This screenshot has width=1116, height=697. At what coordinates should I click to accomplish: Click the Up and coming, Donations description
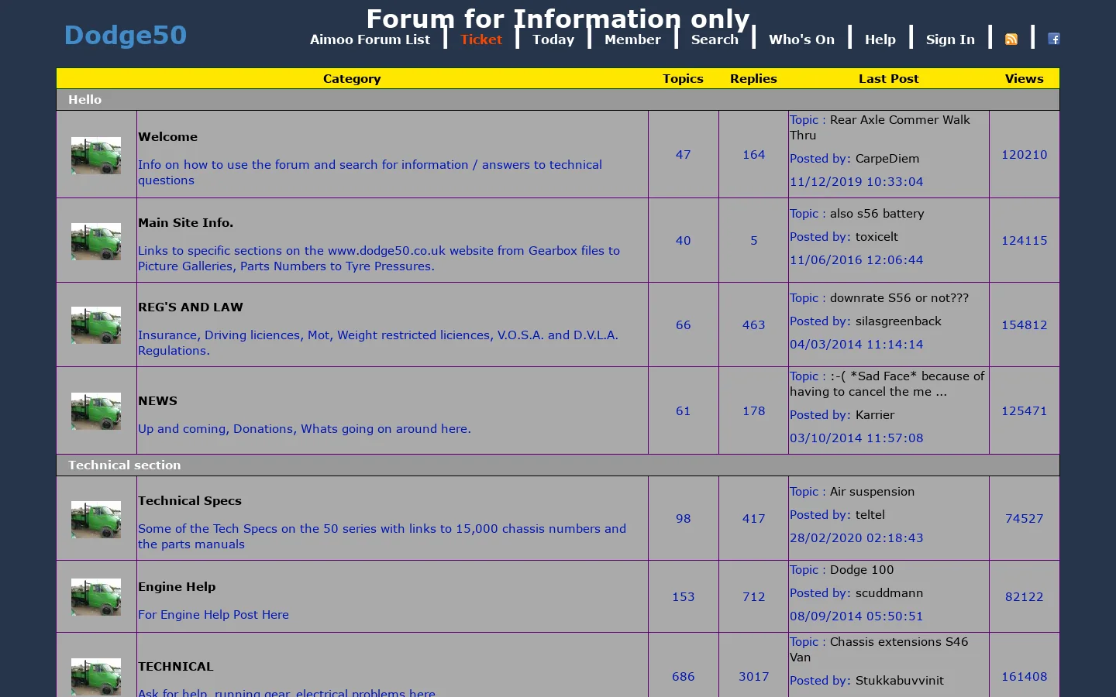click(x=305, y=429)
